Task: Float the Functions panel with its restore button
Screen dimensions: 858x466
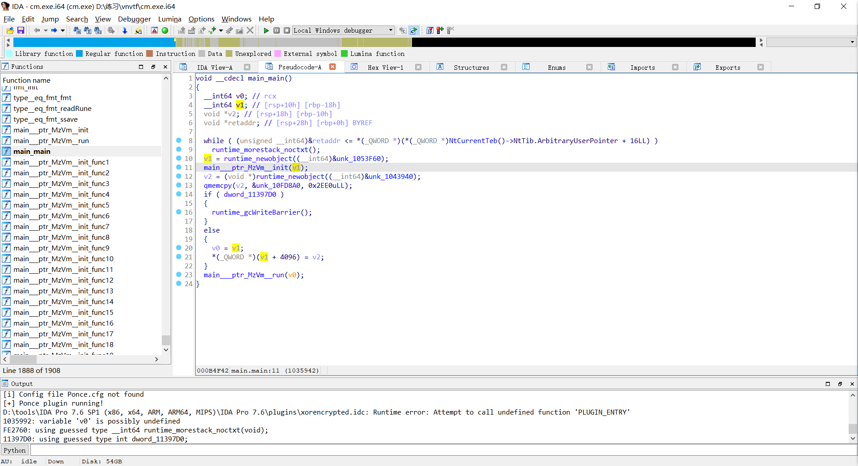Action: coord(153,67)
